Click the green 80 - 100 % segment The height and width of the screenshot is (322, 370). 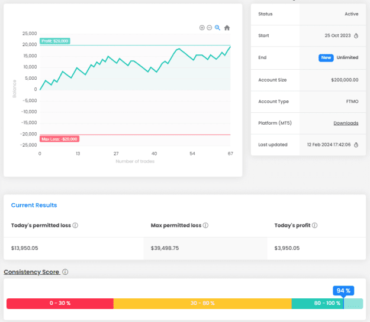tap(327, 304)
